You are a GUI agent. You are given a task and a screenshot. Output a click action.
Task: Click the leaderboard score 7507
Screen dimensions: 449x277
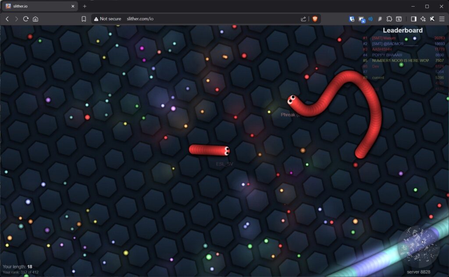(439, 60)
